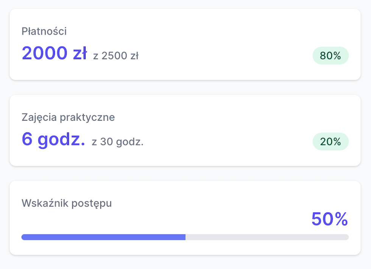Click the 20% practical lessons badge
Viewport: 371px width, 269px height.
330,142
